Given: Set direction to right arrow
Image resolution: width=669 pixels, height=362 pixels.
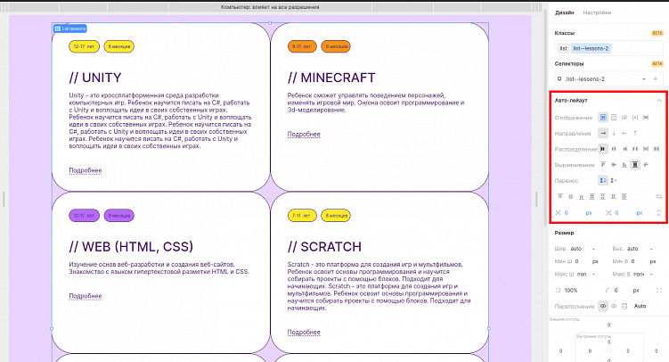Looking at the screenshot, I should point(603,133).
